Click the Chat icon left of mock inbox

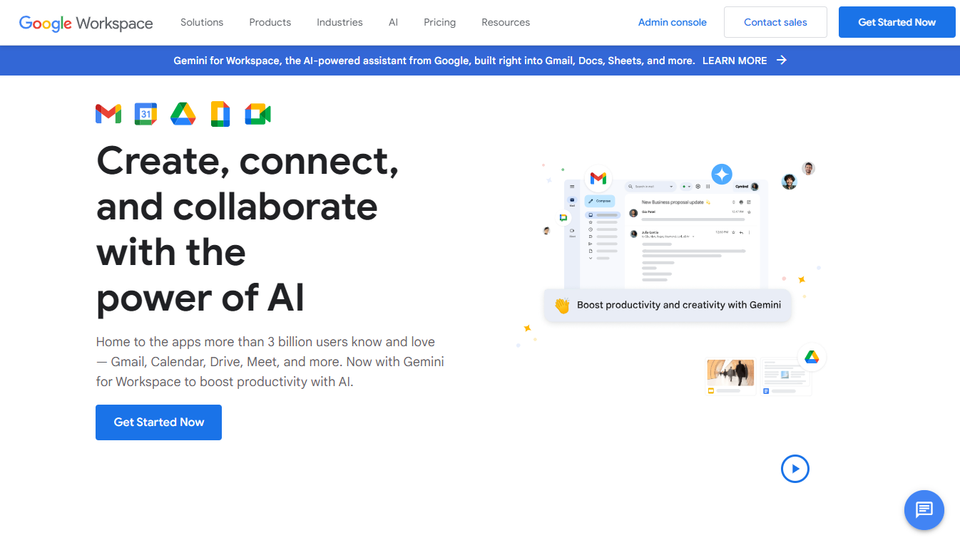pos(563,217)
